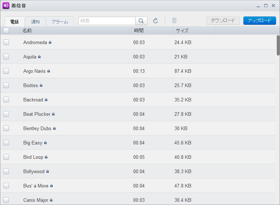Refresh the ringtone list
Viewport: 280px width, 205px height.
(155, 21)
